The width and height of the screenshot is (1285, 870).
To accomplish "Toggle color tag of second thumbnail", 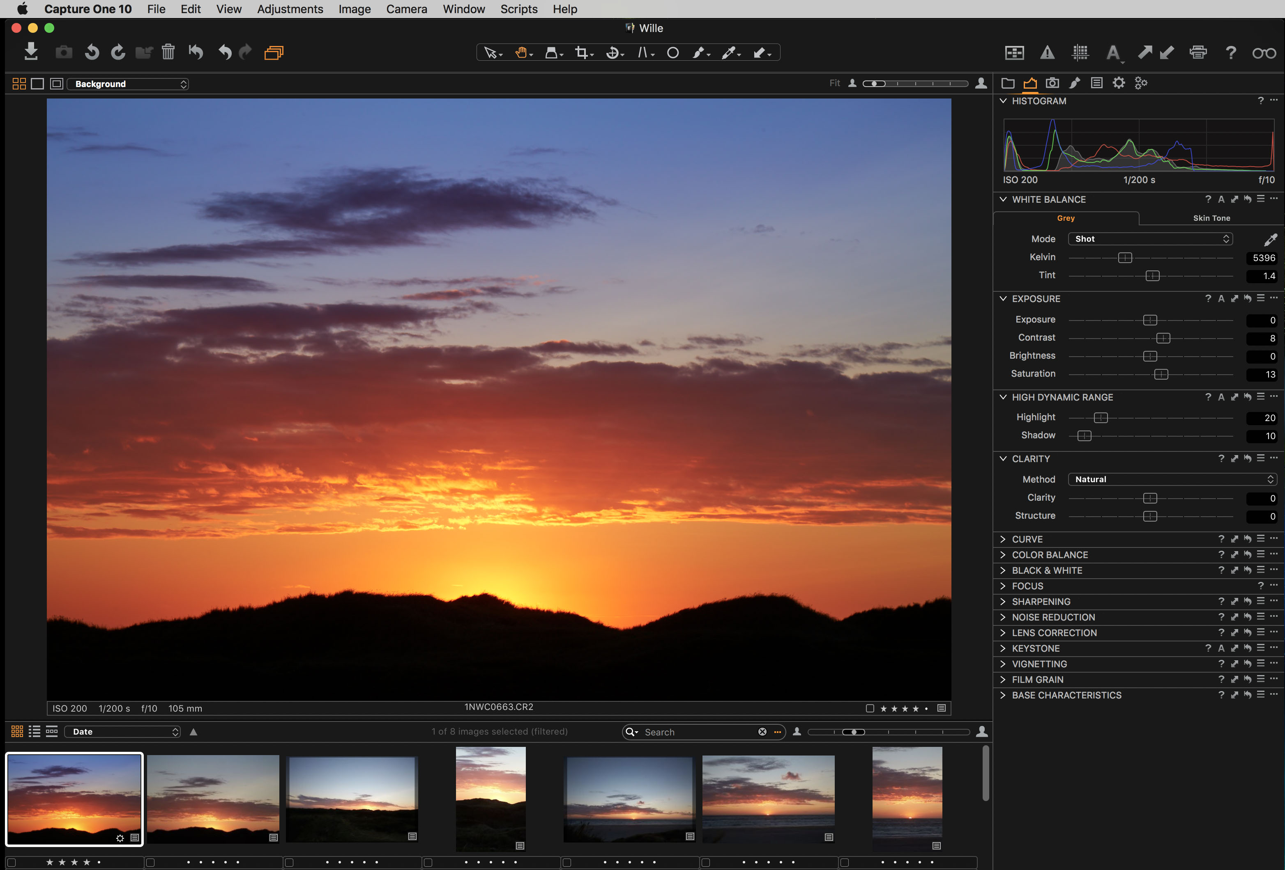I will 150,862.
